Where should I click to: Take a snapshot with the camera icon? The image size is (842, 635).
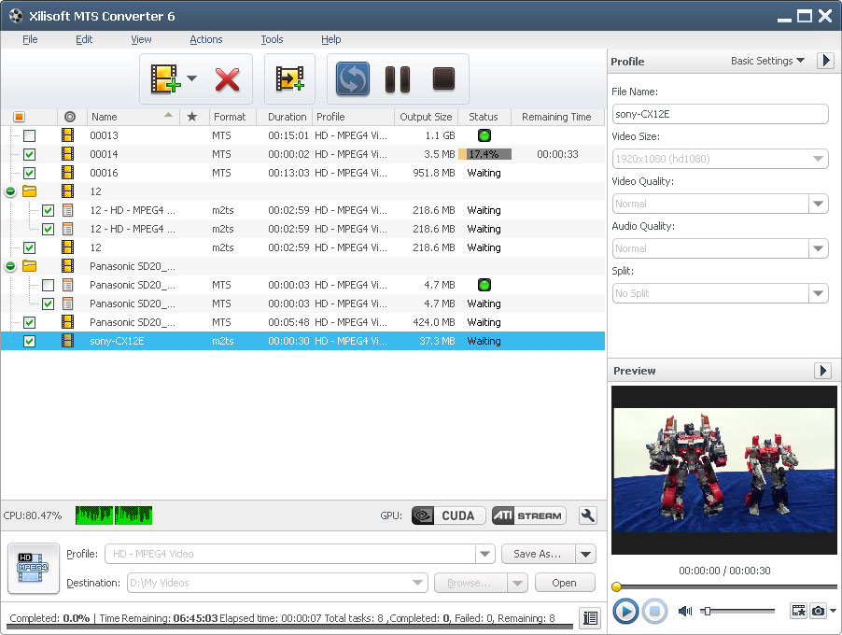click(818, 611)
